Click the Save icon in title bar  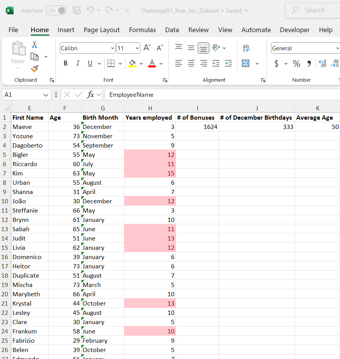[x=77, y=10]
